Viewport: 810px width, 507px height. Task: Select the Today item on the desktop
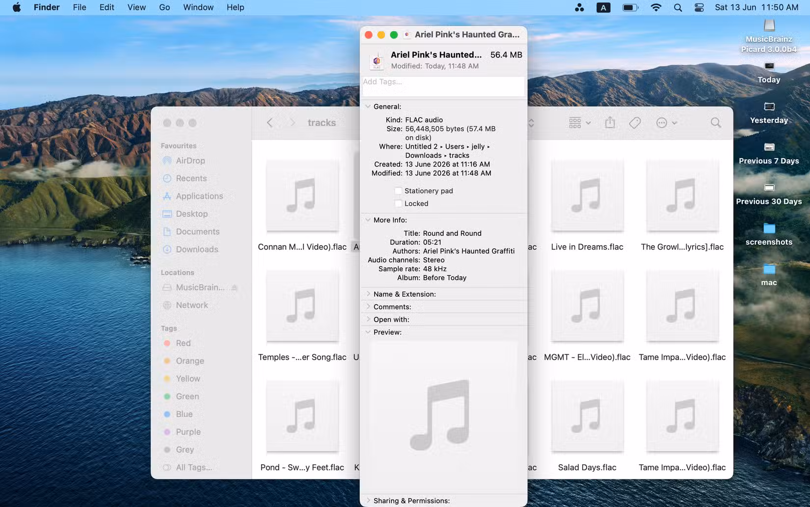(x=769, y=73)
